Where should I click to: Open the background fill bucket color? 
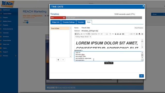click(139, 34)
